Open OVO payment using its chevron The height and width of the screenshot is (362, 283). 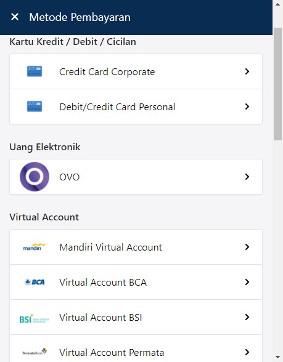(x=247, y=177)
